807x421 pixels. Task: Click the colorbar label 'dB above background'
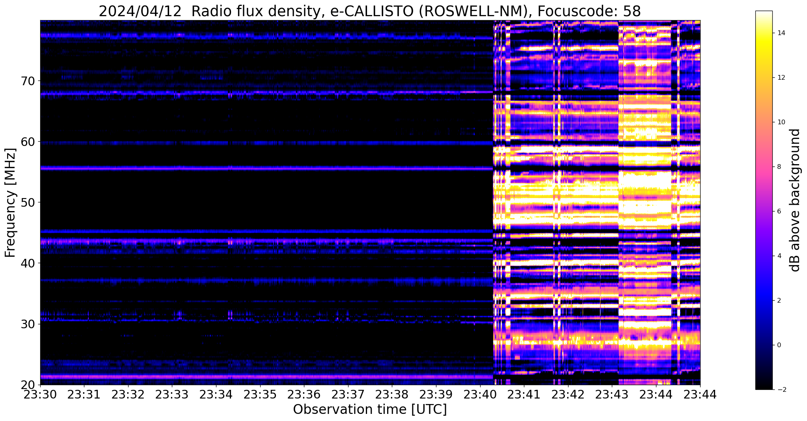[x=795, y=200]
